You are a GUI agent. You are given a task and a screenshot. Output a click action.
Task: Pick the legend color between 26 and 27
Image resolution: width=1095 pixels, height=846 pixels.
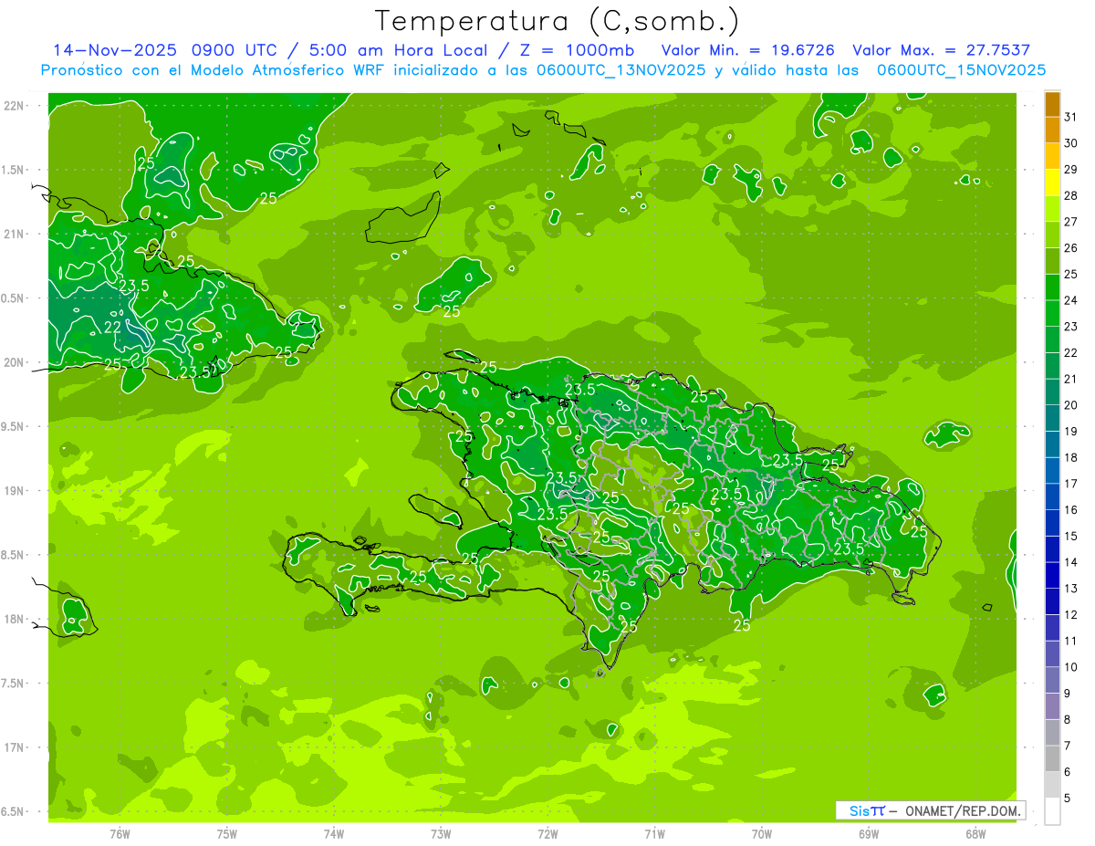(1052, 235)
